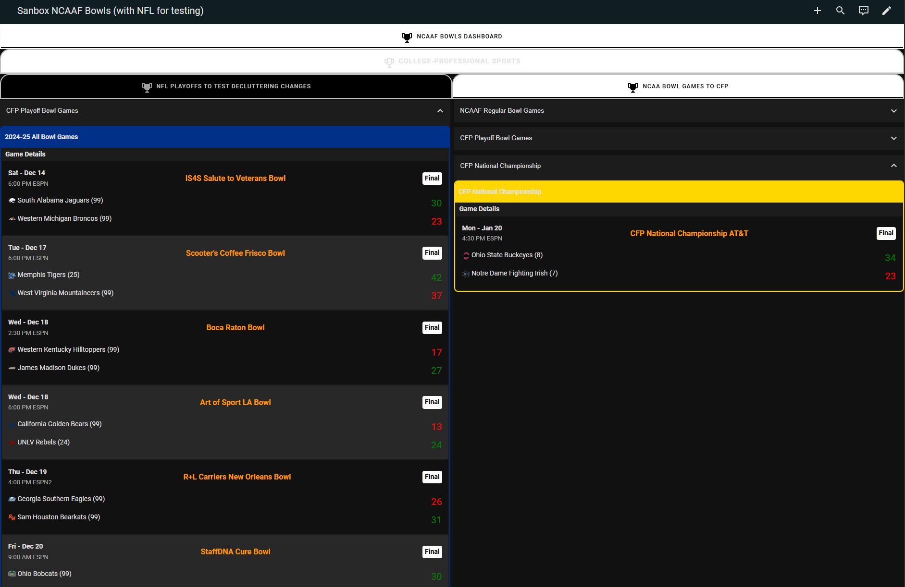This screenshot has height=587, width=905.
Task: Click the plus add icon in header
Action: pyautogui.click(x=817, y=11)
